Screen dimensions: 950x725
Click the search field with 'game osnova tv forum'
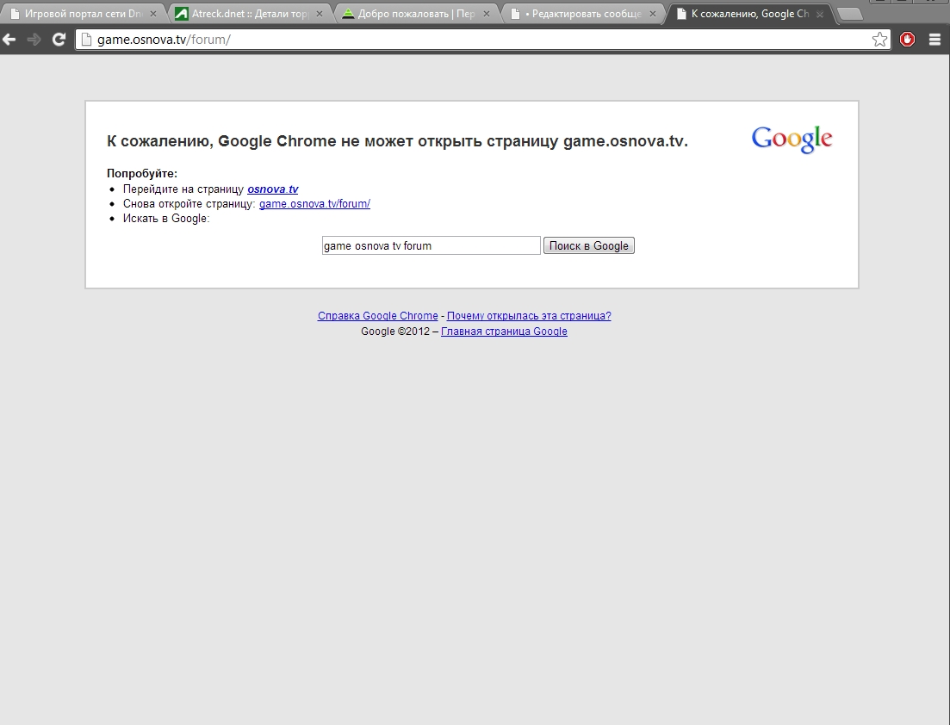click(x=431, y=246)
